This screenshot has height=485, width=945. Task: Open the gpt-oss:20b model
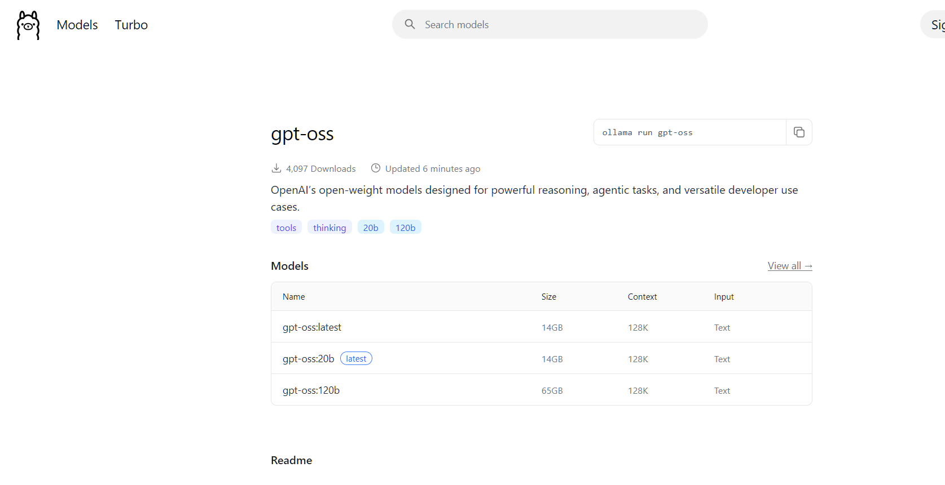[x=309, y=359]
